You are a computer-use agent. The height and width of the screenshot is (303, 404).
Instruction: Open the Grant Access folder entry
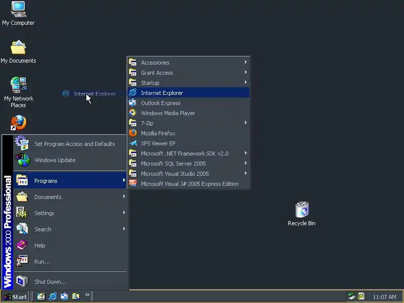point(188,73)
